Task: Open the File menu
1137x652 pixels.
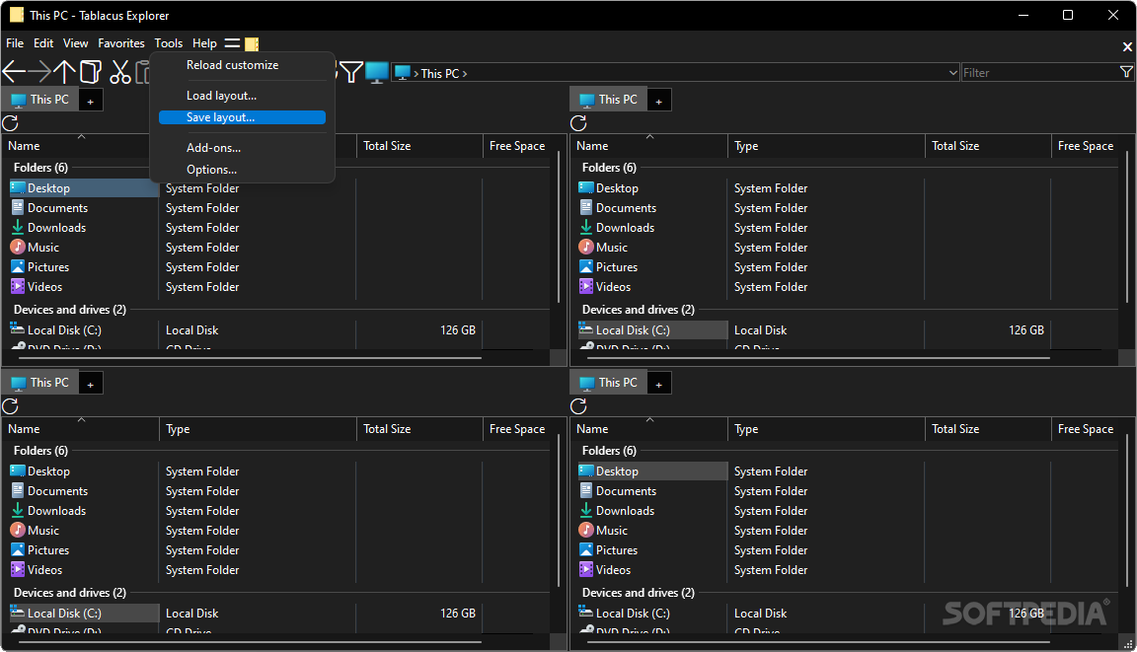Action: pos(15,43)
